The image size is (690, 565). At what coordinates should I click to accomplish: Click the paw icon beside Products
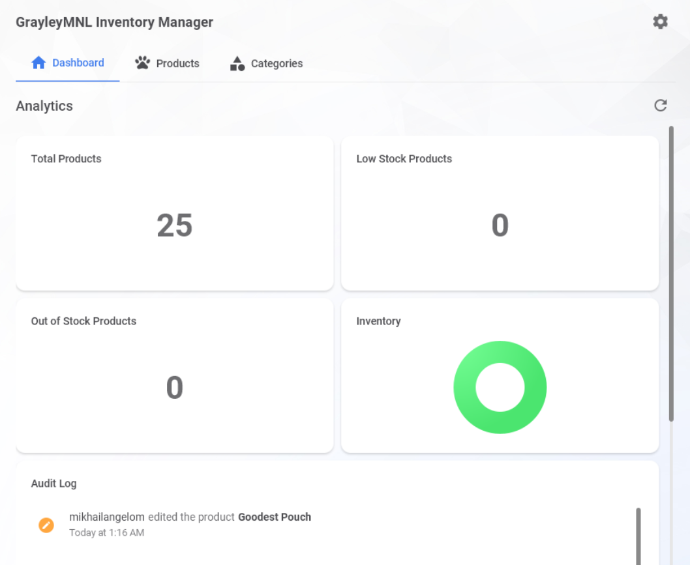tap(142, 63)
